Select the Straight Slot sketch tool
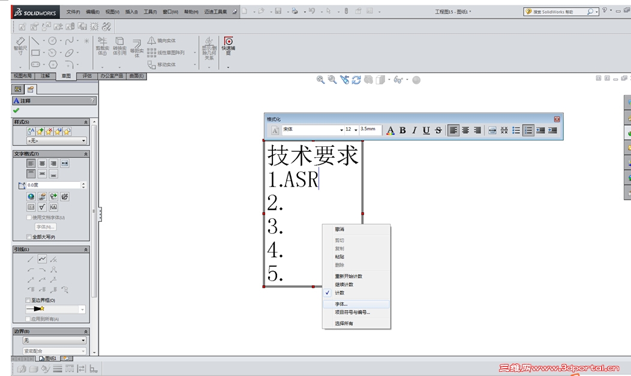Screen dimensions: 631x376 click(35, 64)
